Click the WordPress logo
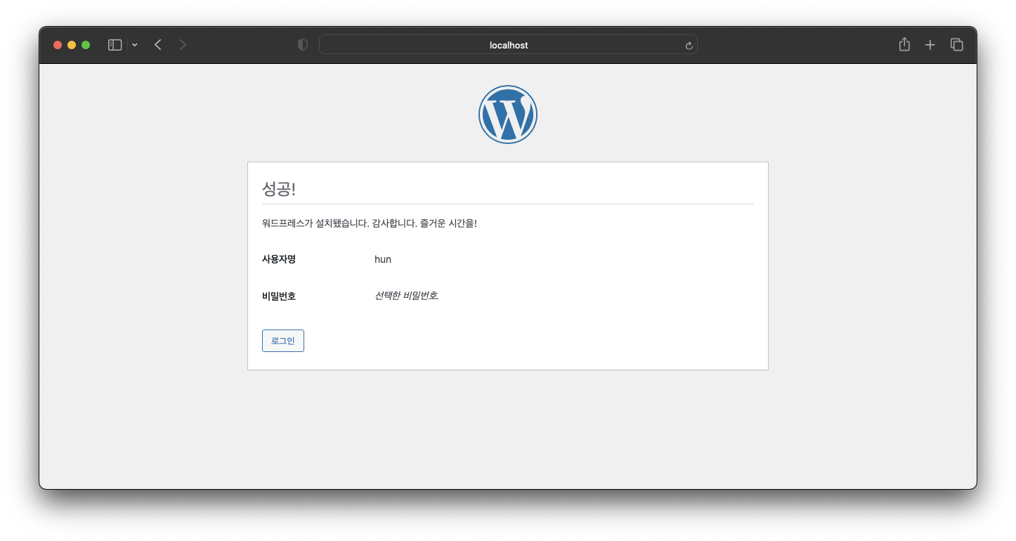 pyautogui.click(x=508, y=115)
